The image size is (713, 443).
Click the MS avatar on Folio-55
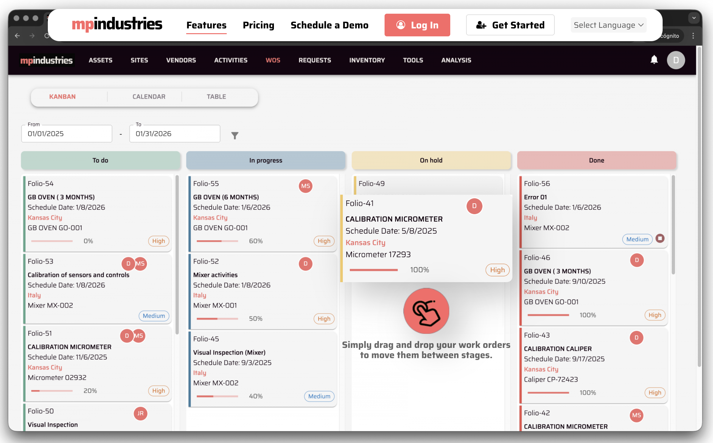point(305,186)
